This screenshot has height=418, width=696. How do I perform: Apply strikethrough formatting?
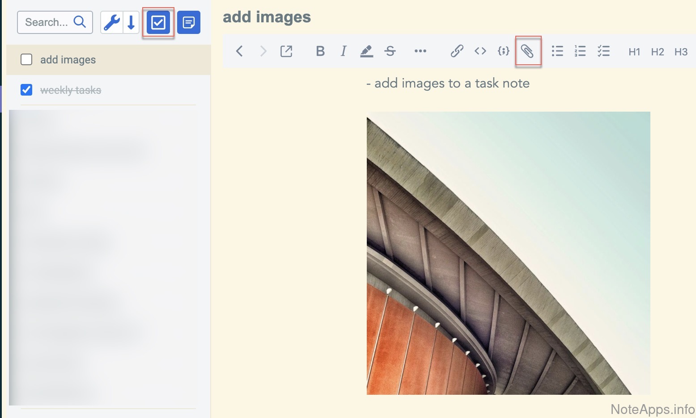[390, 51]
